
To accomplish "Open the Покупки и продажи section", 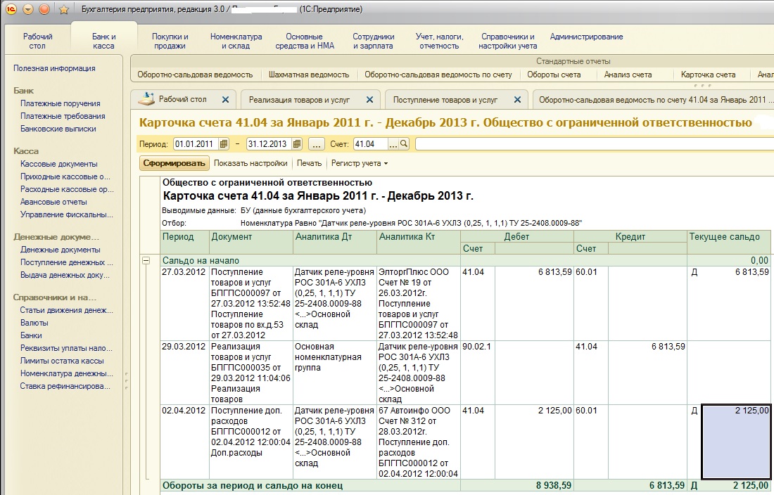I will (x=170, y=41).
